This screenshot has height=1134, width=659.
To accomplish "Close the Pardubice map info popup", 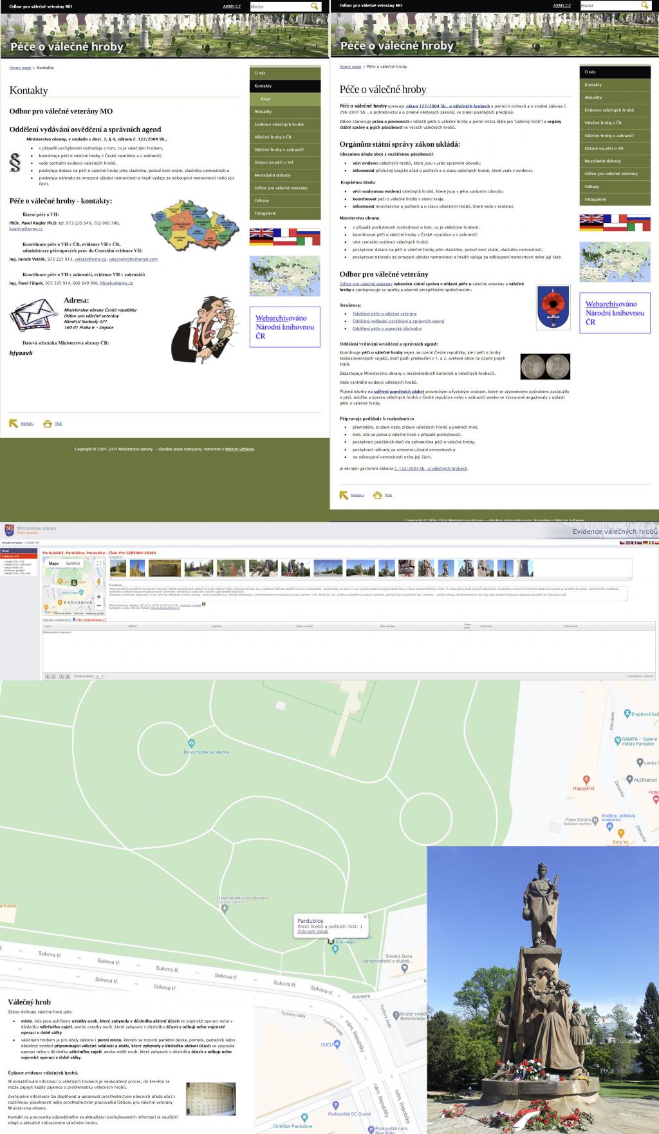I will tap(365, 916).
